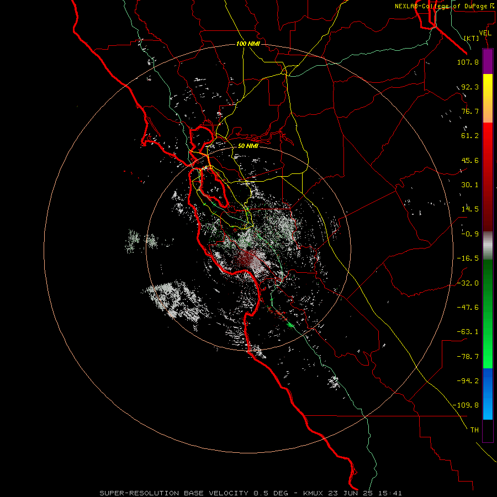Viewport: 497px width, 497px height.
Task: Select the 92.3 legend value
Action: 470,87
